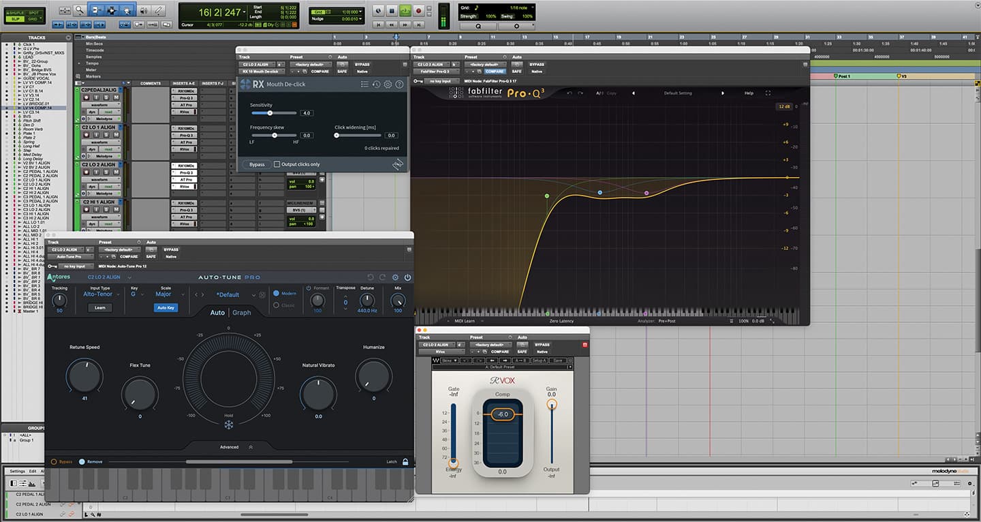Click Auto-Tune Pro settings gear icon
Image resolution: width=981 pixels, height=522 pixels.
pos(395,277)
